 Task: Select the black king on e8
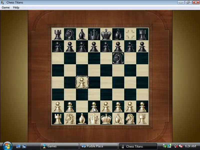click(106, 34)
